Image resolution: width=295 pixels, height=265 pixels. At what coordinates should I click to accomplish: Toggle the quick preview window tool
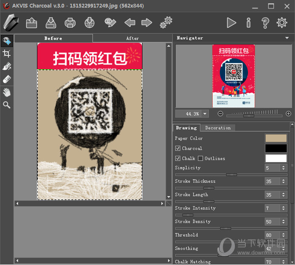pos(7,41)
